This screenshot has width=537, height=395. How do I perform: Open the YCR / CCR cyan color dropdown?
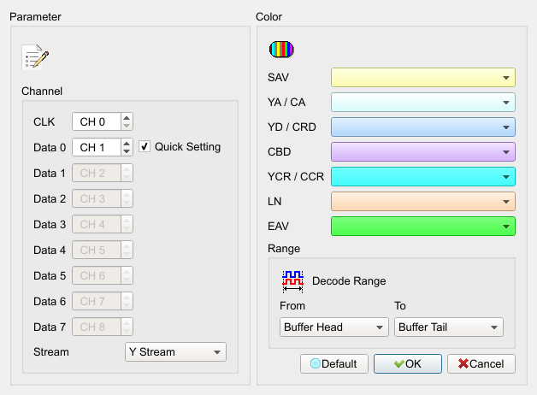coord(423,177)
